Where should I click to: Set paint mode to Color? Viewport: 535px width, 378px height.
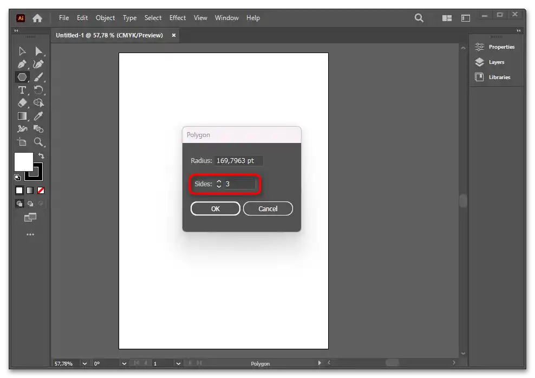pyautogui.click(x=19, y=191)
